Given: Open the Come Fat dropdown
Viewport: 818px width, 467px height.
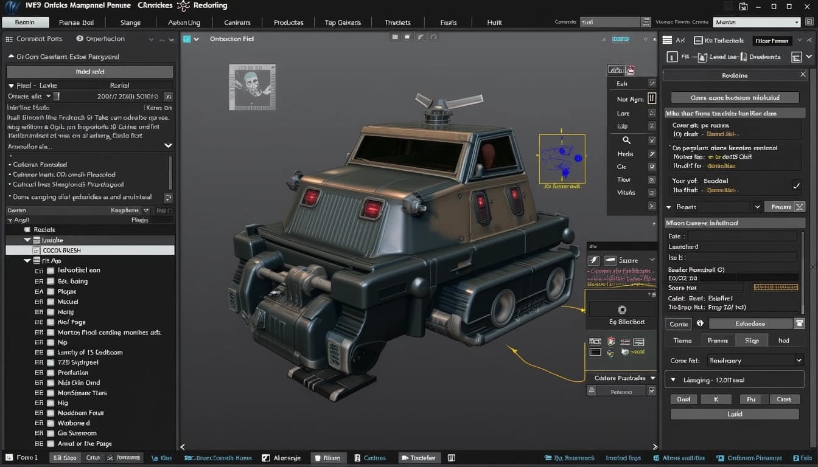Looking at the screenshot, I should [x=755, y=361].
